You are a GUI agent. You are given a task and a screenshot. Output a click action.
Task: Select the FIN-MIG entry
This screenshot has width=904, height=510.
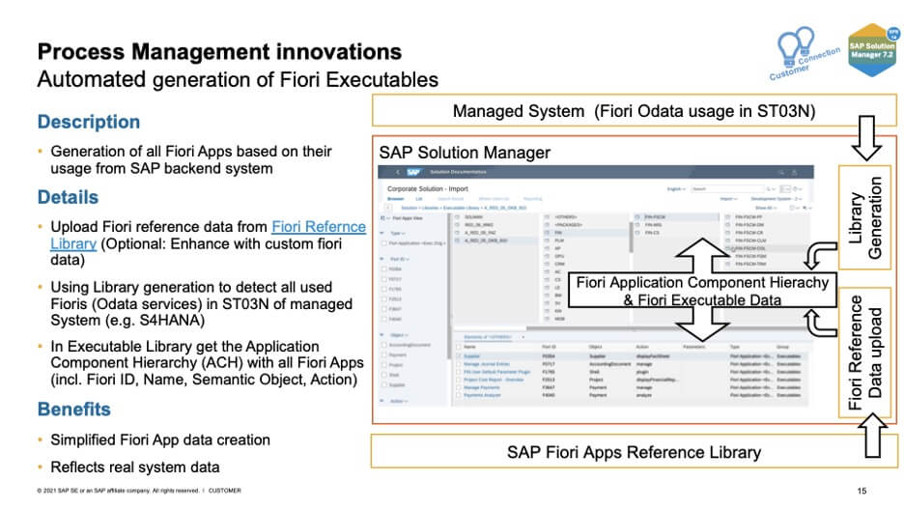(653, 225)
